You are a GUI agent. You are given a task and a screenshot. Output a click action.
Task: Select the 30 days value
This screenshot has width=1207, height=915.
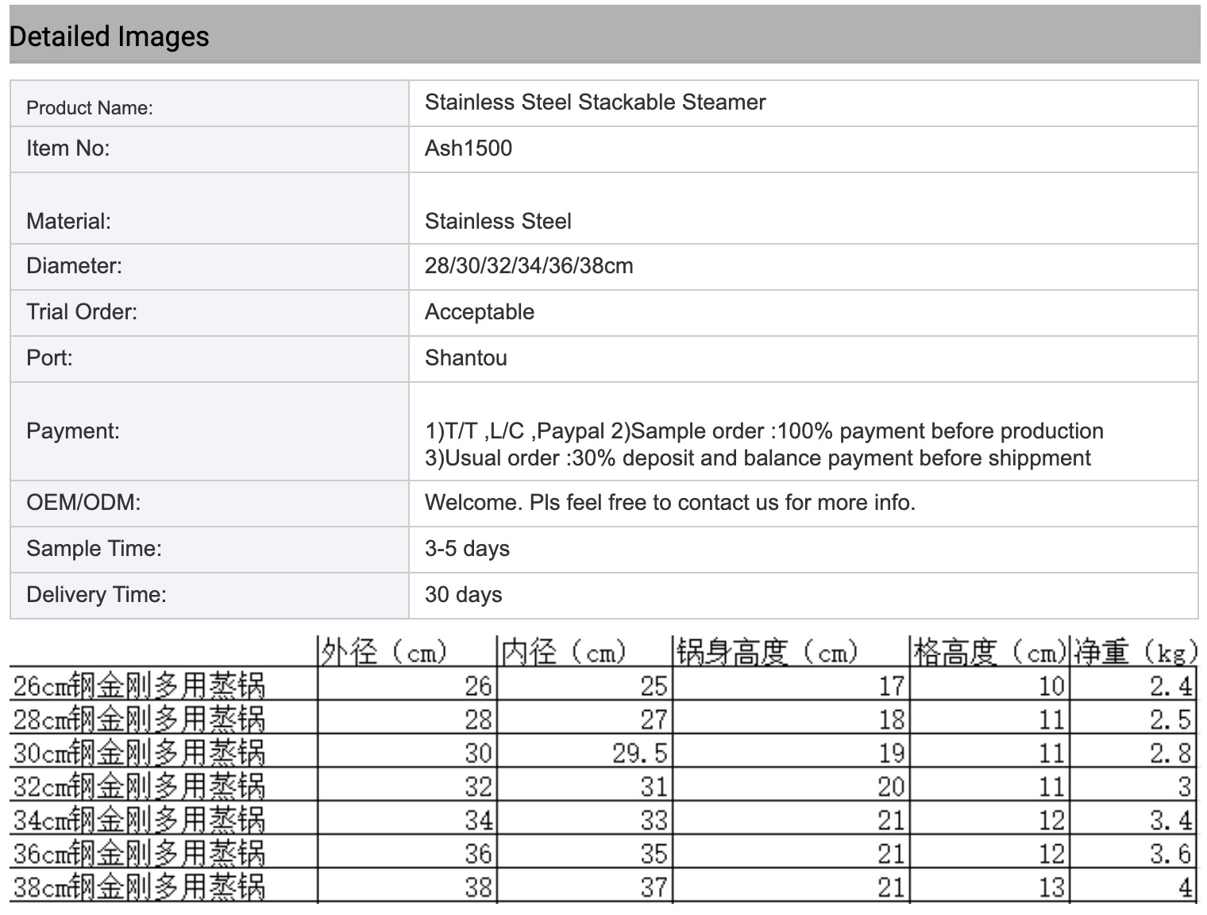click(x=463, y=594)
